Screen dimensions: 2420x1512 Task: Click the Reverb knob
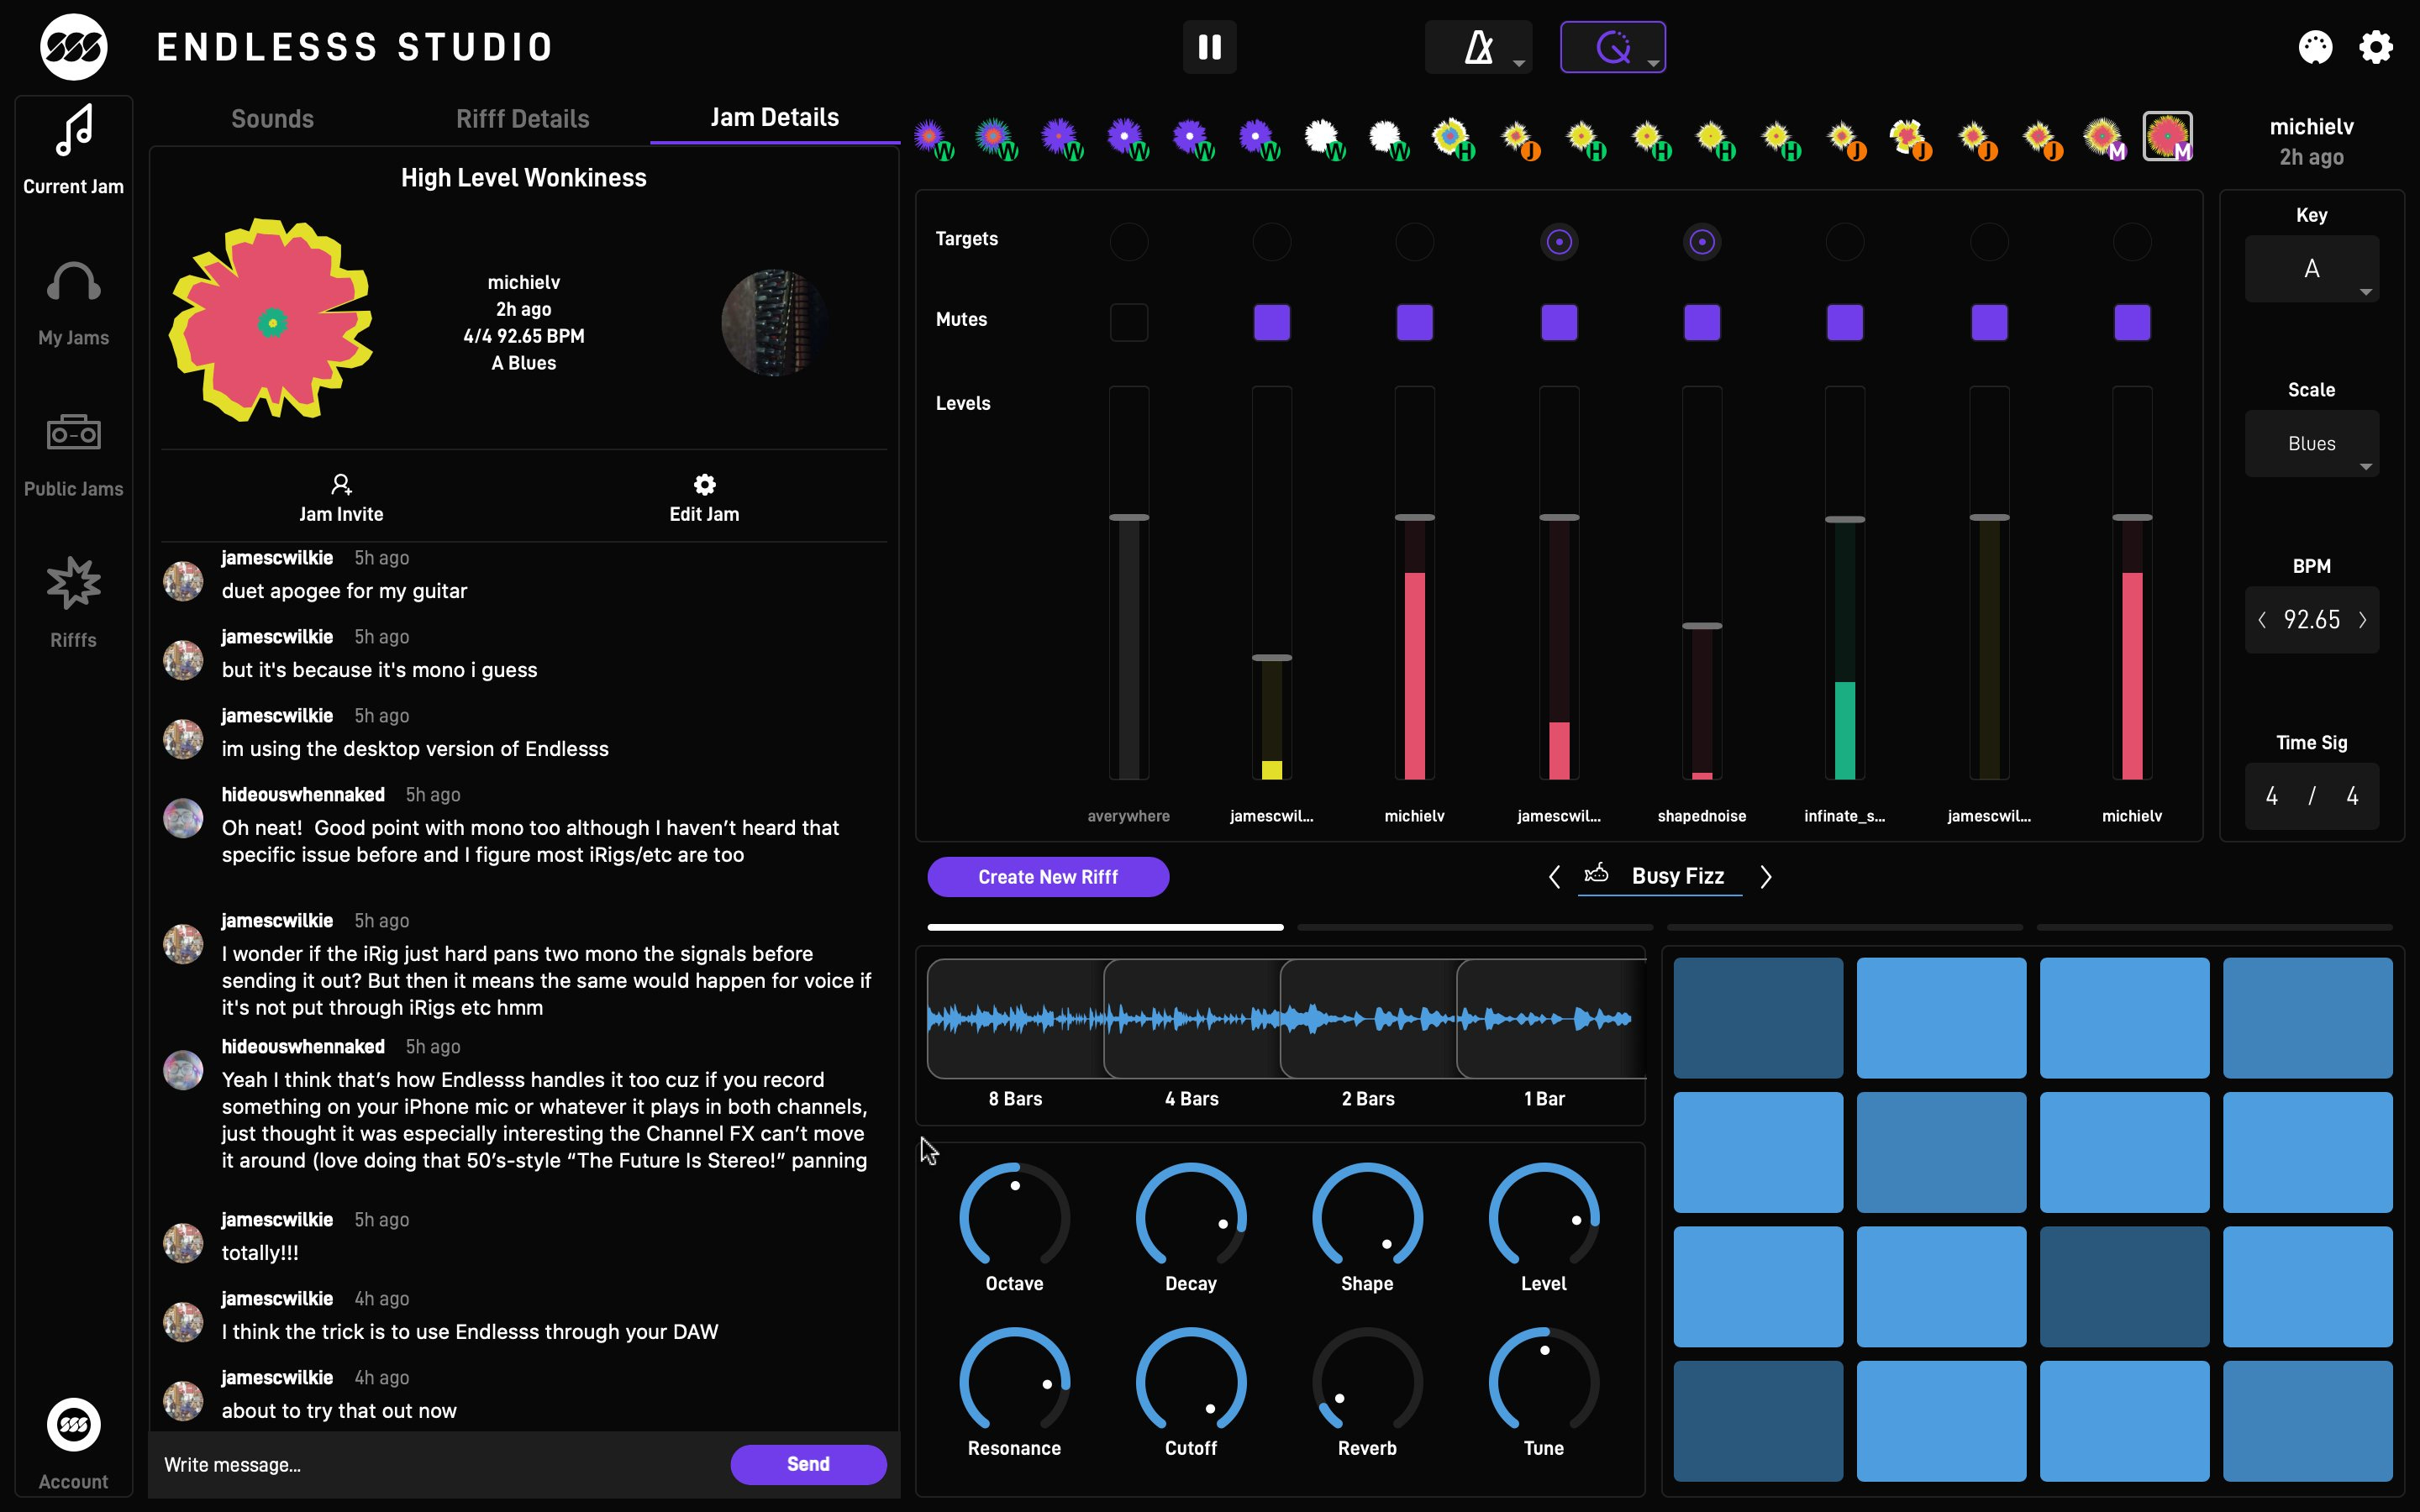point(1368,1381)
